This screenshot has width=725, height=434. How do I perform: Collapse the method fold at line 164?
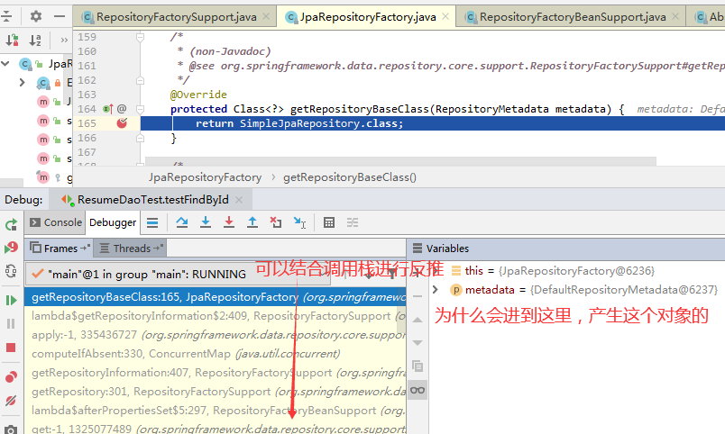pos(140,109)
